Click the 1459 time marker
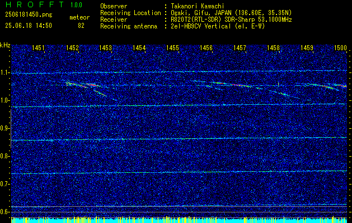Image resolution: width=352 pixels, height=223 pixels. coord(307,47)
